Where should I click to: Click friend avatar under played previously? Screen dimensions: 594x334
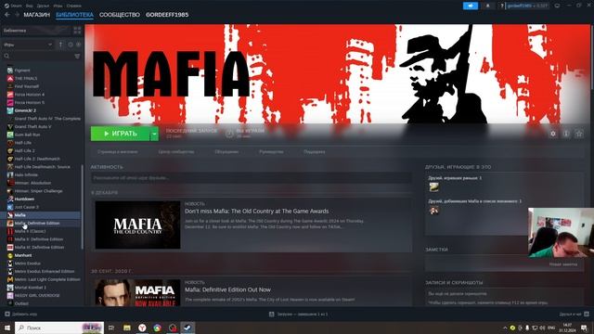pos(433,186)
